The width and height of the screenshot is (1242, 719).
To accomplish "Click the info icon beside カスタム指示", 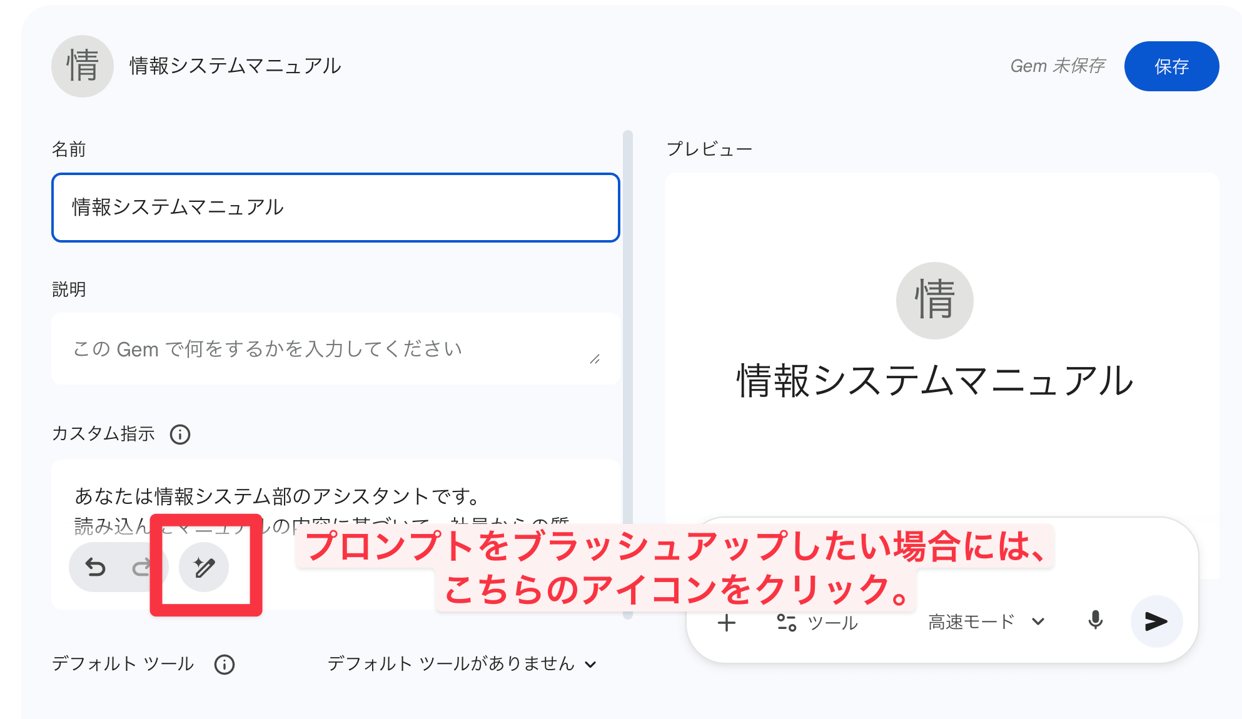I will point(180,435).
